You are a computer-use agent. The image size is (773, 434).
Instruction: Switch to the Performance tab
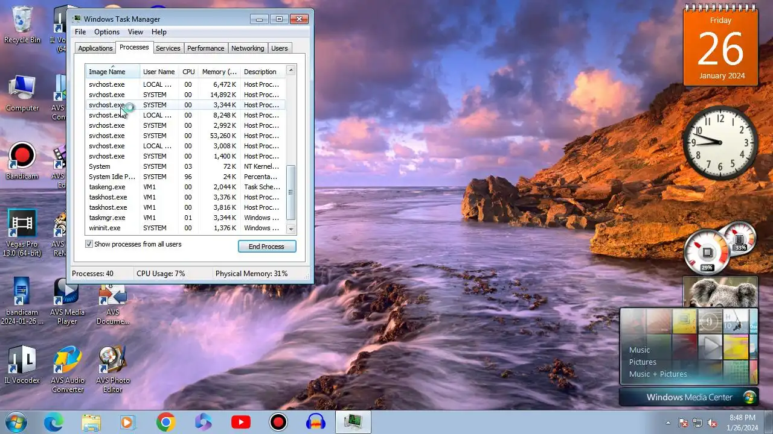point(205,48)
